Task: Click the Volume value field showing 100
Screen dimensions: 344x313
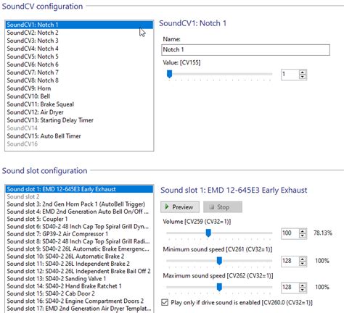Action: 290,233
